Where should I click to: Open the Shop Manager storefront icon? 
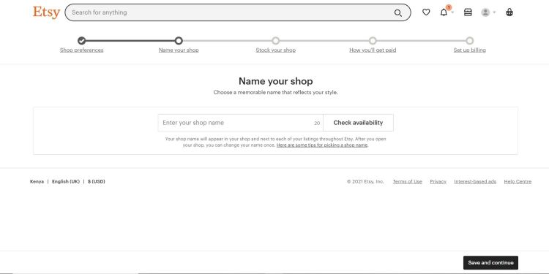click(x=468, y=12)
